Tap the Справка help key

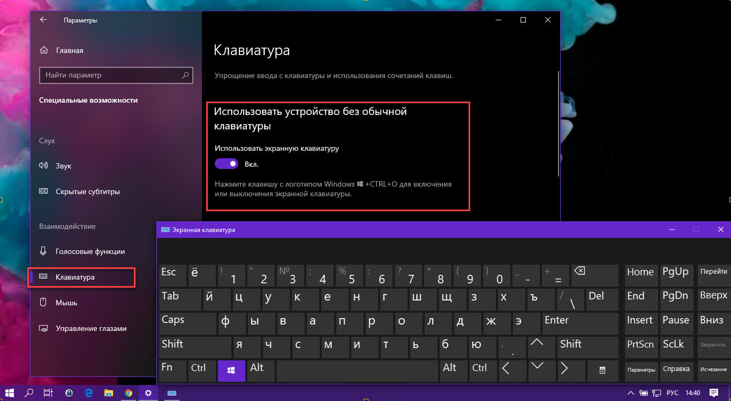677,371
